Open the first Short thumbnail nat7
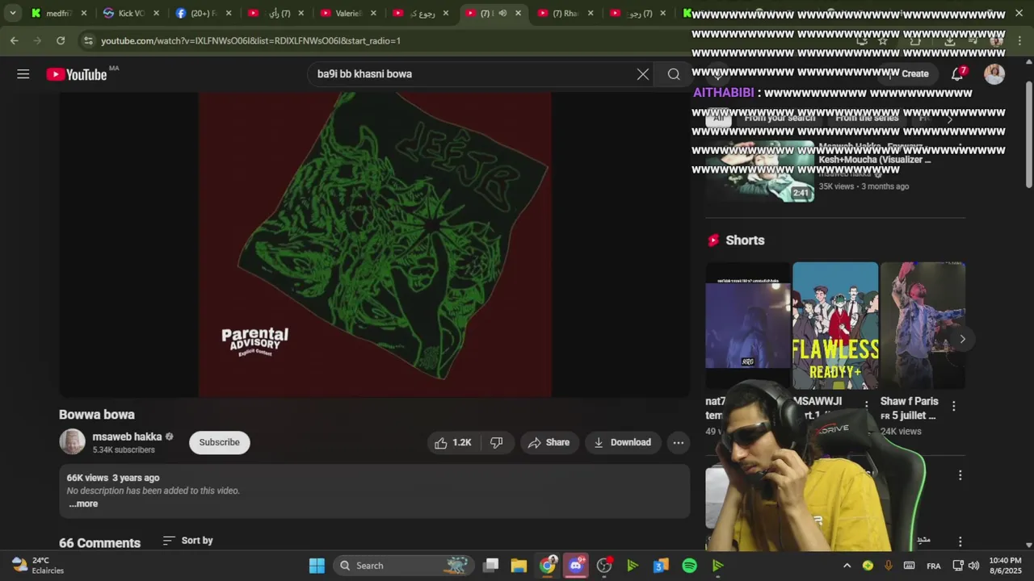This screenshot has height=581, width=1034. (748, 326)
